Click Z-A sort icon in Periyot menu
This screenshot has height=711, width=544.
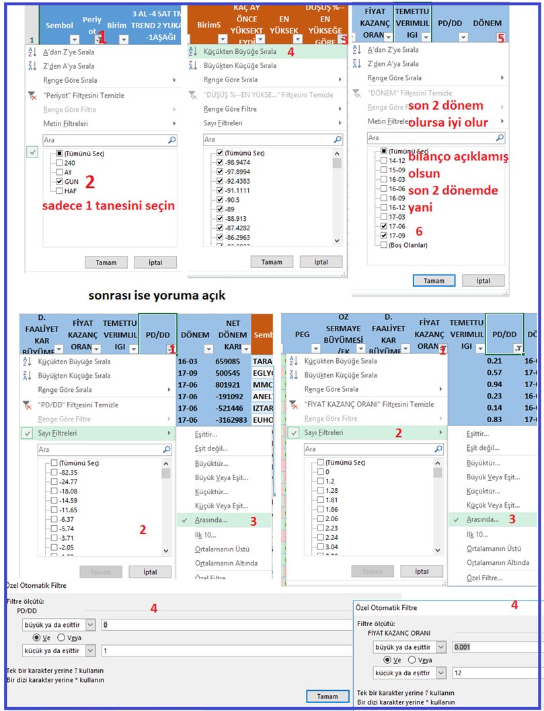[x=32, y=66]
